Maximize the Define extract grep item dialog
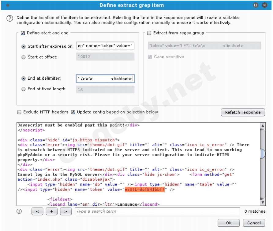This screenshot has height=231, width=273. [256, 5]
